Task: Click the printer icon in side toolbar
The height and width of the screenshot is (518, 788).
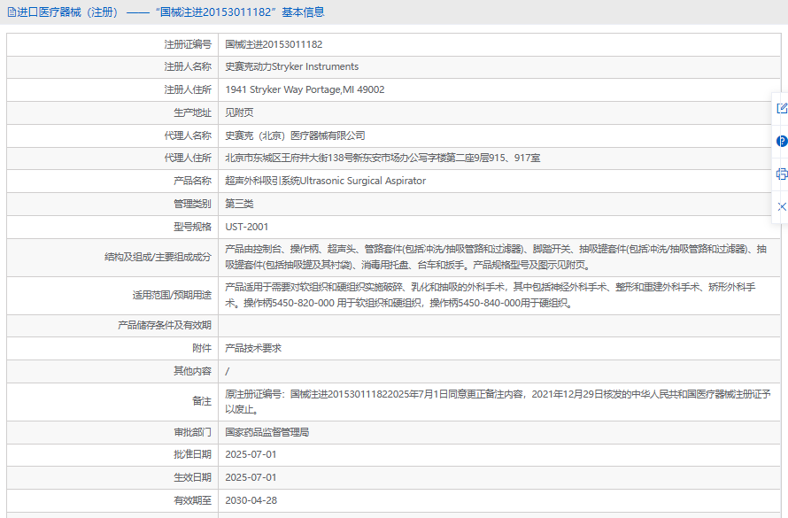Action: tap(782, 174)
